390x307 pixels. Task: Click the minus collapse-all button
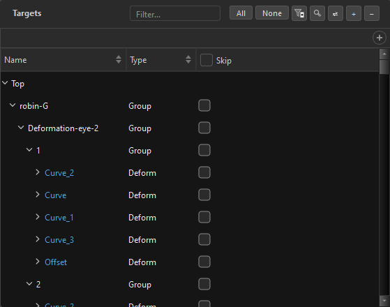click(x=372, y=13)
